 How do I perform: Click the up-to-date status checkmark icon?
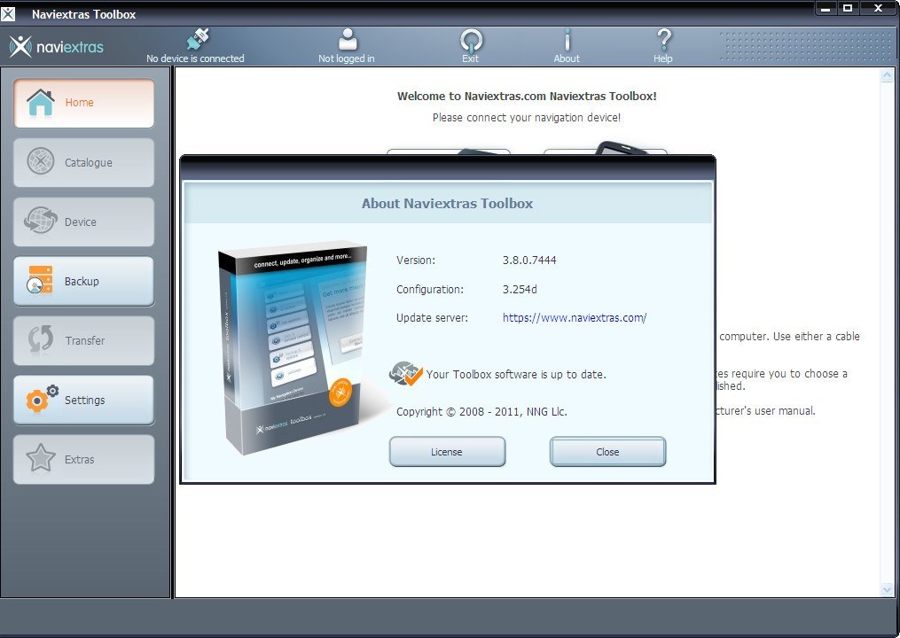(406, 373)
